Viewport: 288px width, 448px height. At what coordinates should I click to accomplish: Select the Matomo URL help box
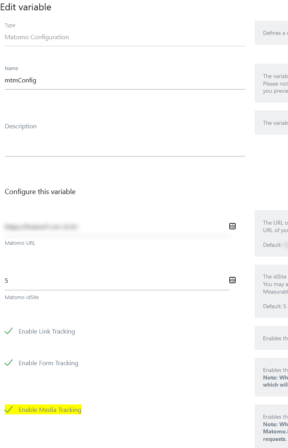(271, 233)
